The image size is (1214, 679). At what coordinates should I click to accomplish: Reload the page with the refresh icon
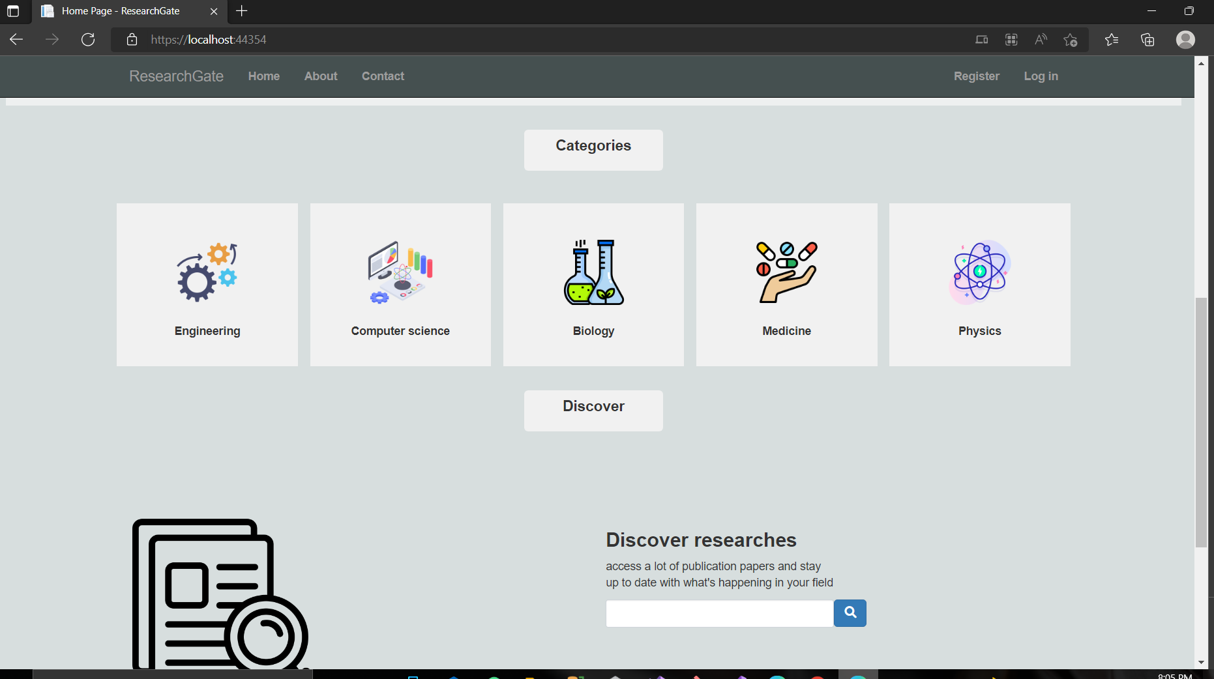tap(89, 39)
